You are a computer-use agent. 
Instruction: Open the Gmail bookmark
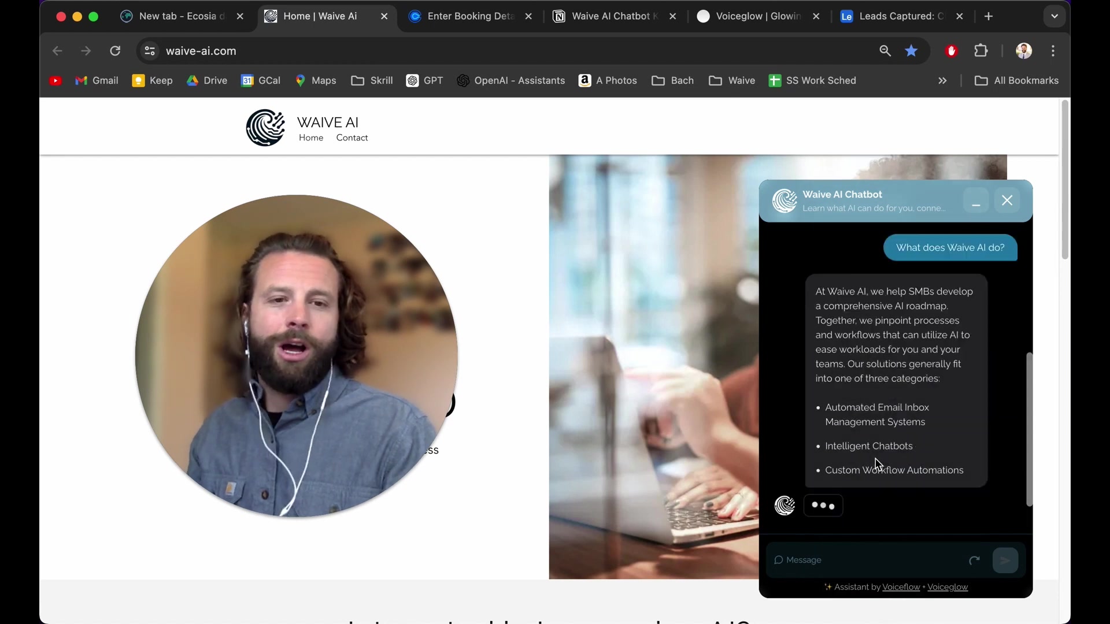(97, 81)
